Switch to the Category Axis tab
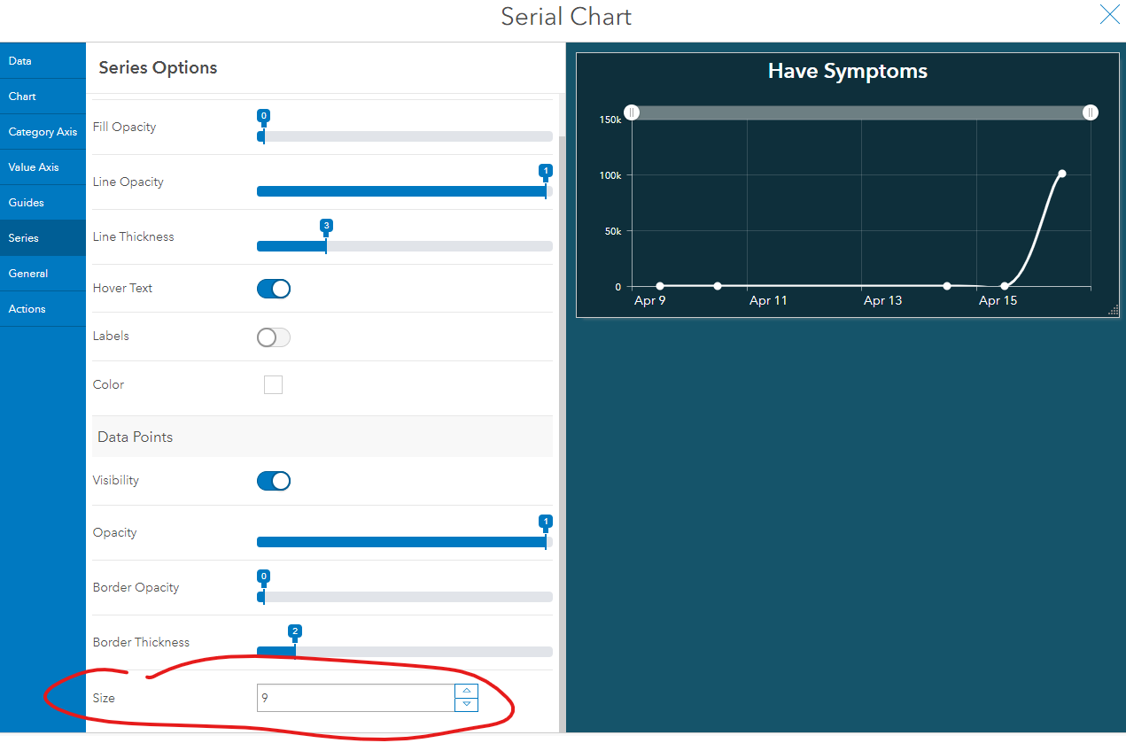Viewport: 1126px width, 743px height. [x=43, y=132]
